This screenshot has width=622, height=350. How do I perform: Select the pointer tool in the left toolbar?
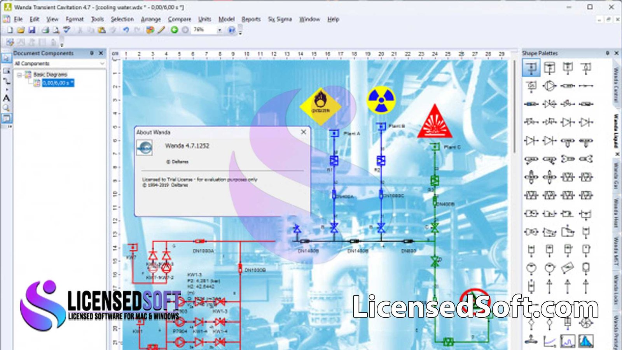6,58
